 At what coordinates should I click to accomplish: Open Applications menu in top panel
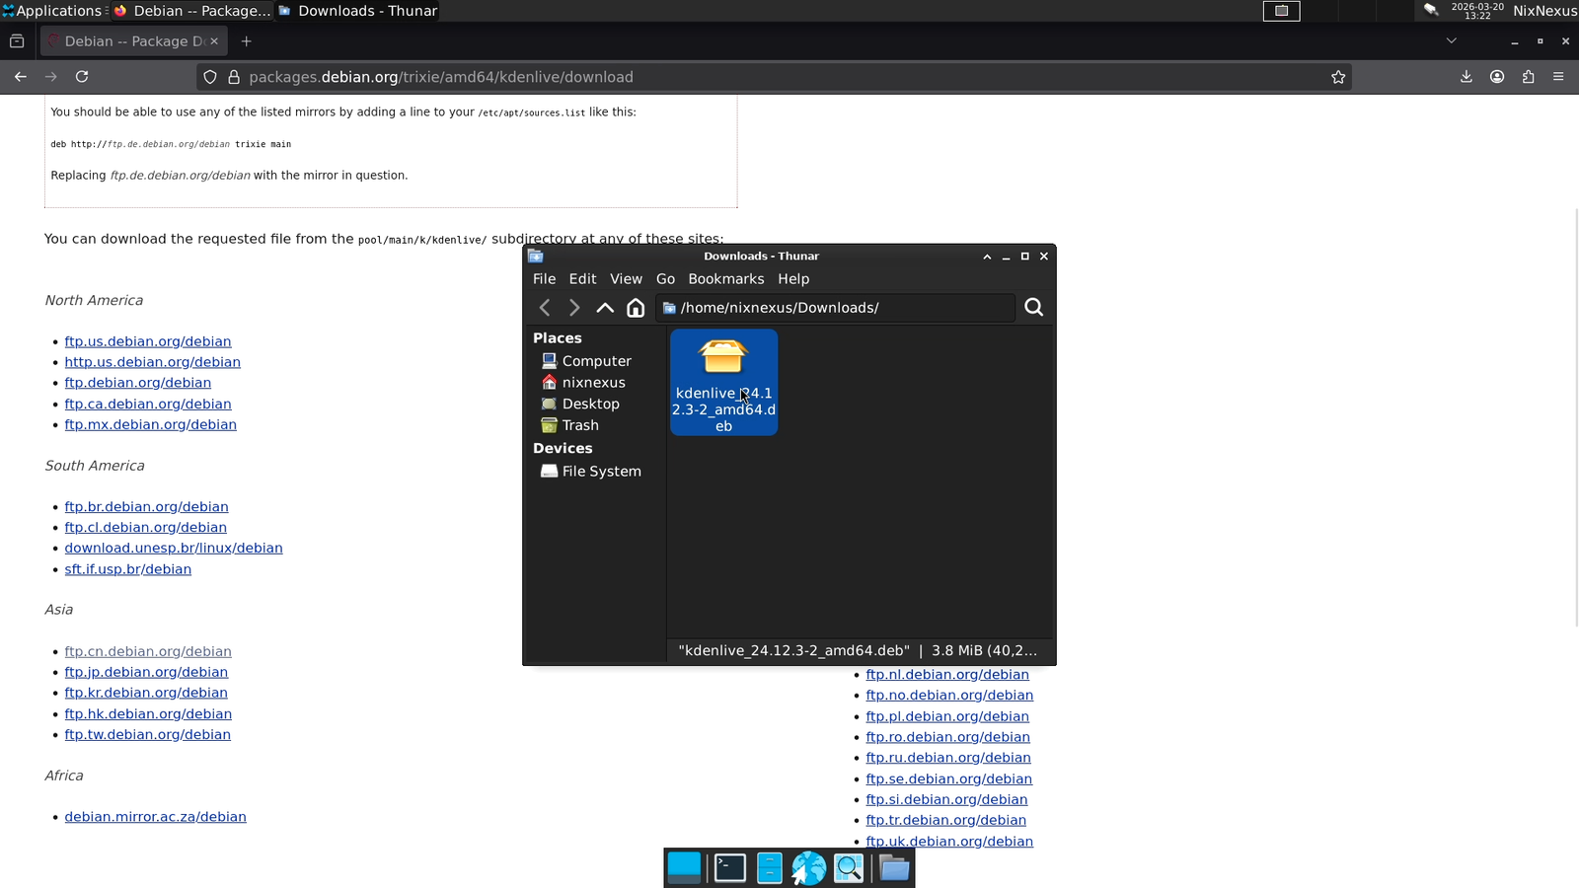pos(51,11)
